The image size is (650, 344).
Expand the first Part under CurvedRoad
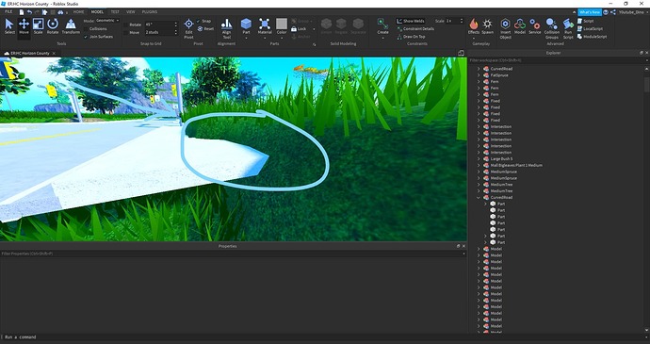[485, 204]
